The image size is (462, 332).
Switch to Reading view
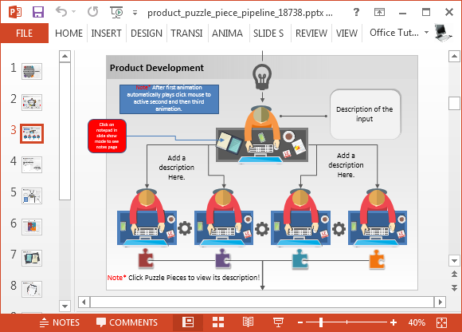[x=248, y=322]
